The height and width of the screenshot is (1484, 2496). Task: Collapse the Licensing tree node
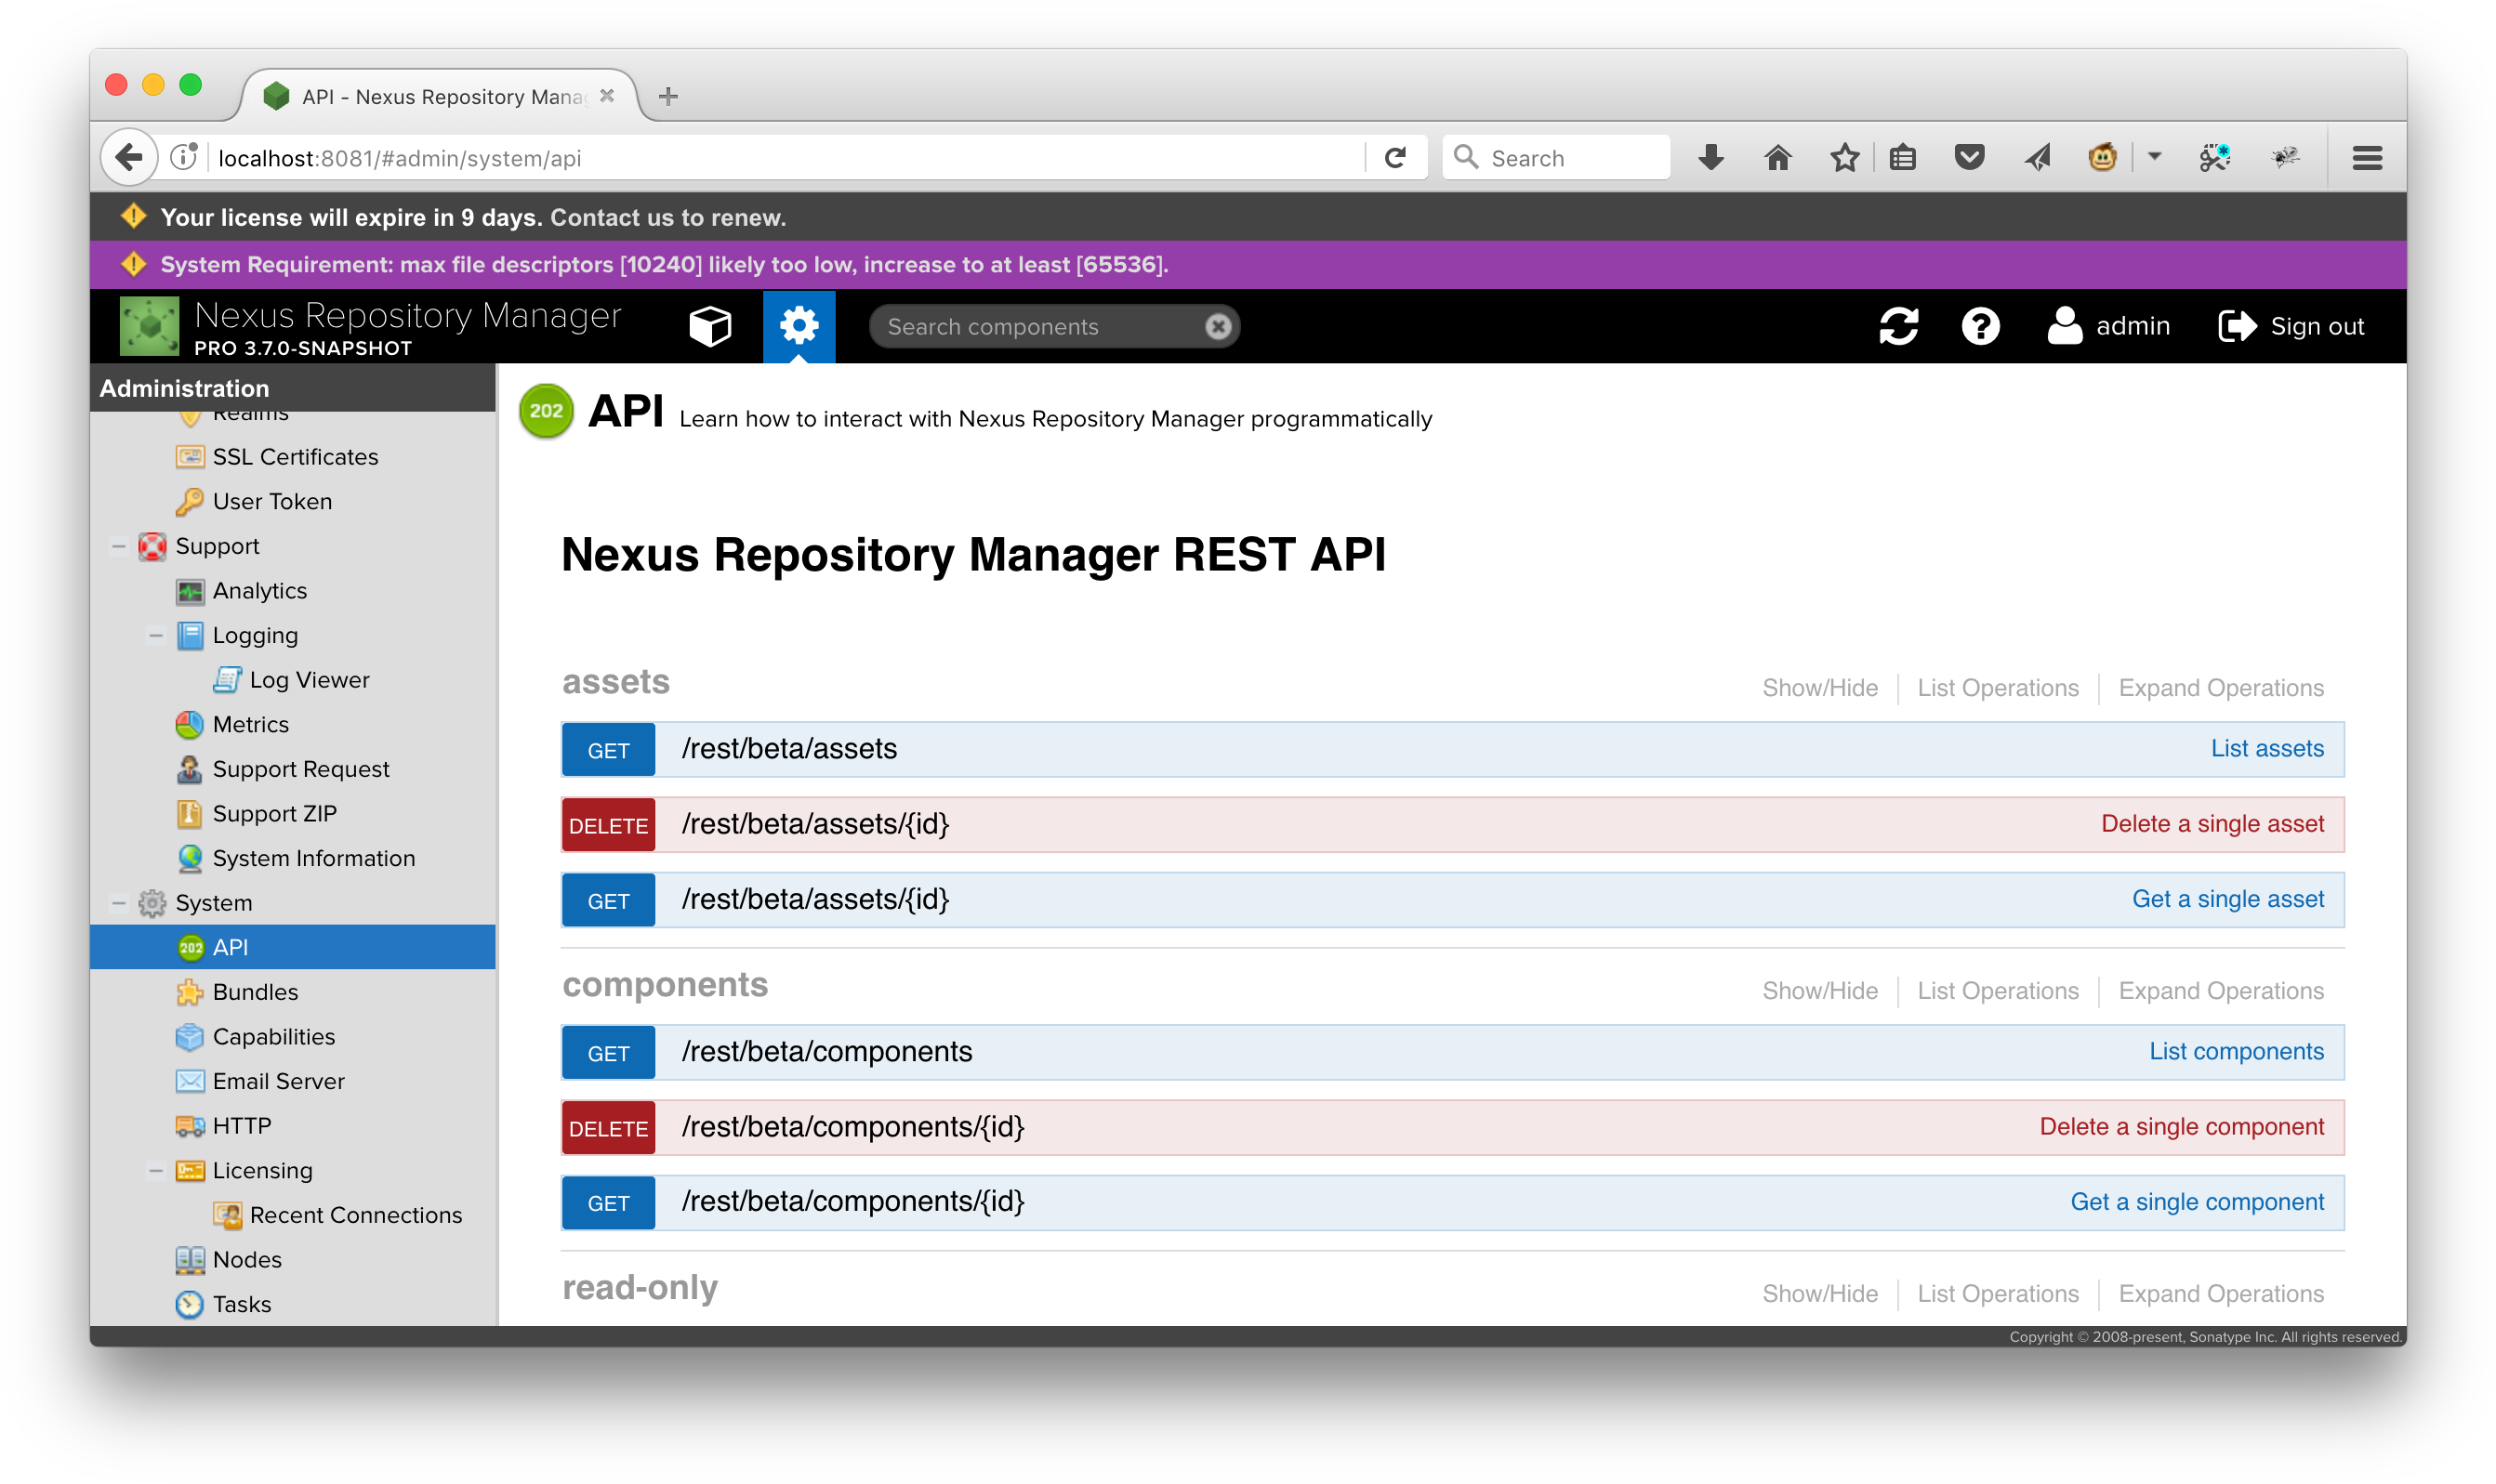click(x=155, y=1171)
